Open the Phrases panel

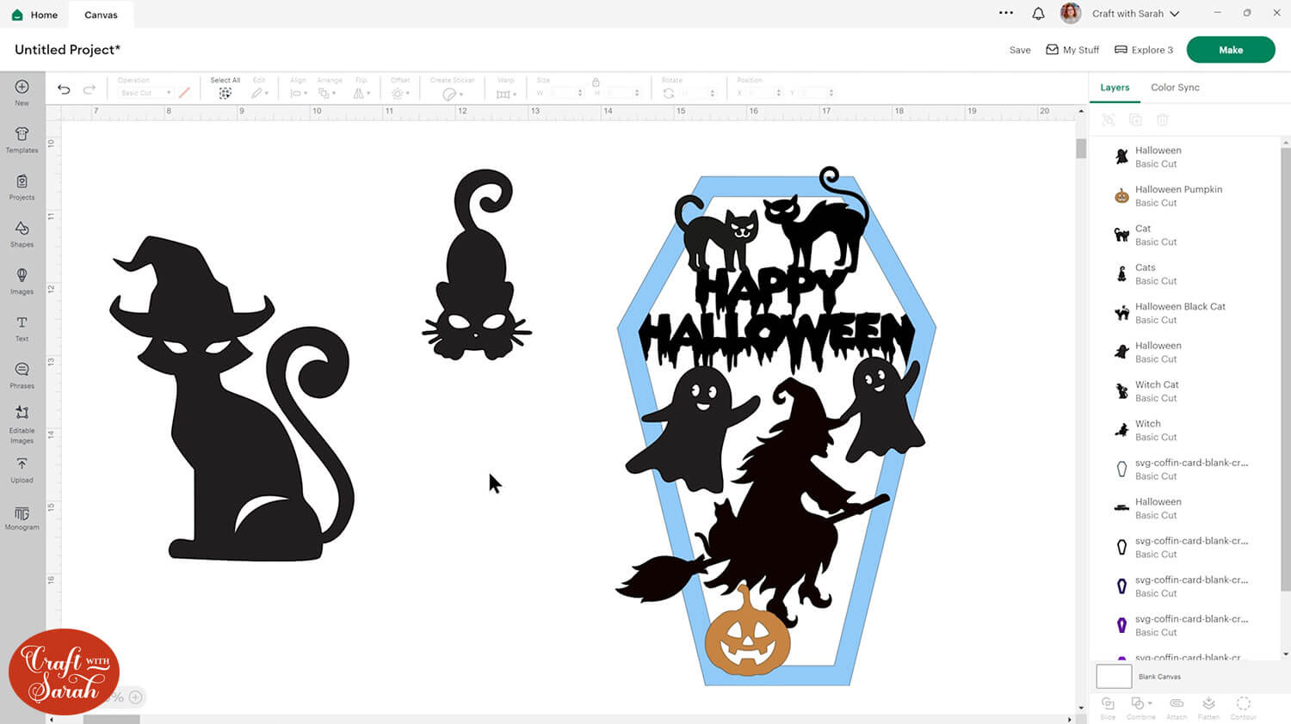click(22, 374)
